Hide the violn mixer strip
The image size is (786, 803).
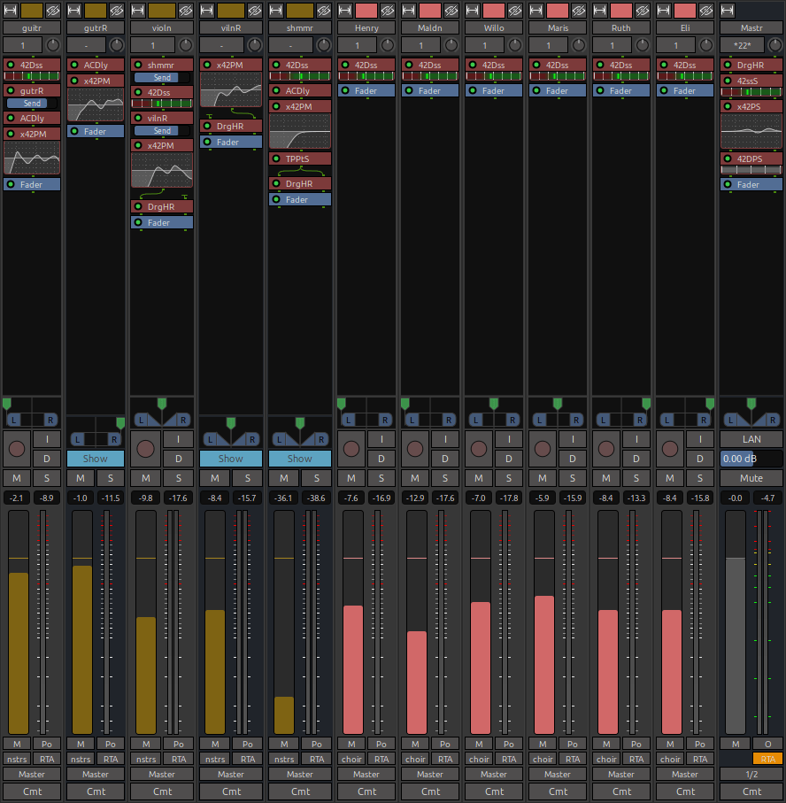(x=185, y=11)
